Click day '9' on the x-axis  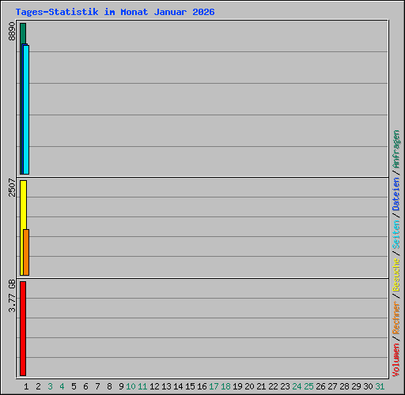pyautogui.click(x=121, y=386)
